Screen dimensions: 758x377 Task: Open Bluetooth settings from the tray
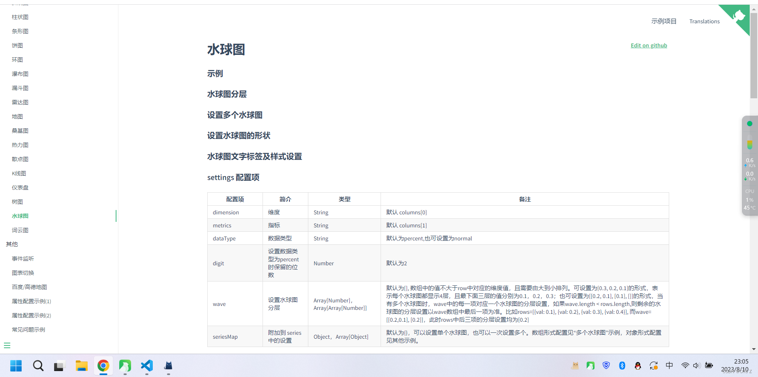[622, 366]
